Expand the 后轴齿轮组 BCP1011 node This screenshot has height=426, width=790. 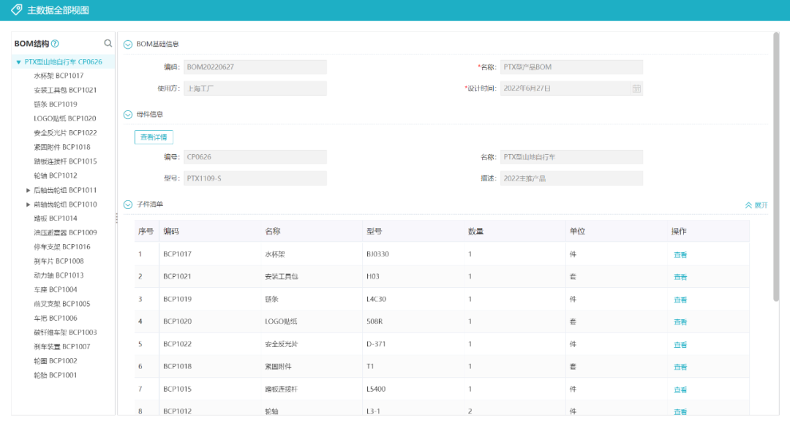[x=28, y=190]
